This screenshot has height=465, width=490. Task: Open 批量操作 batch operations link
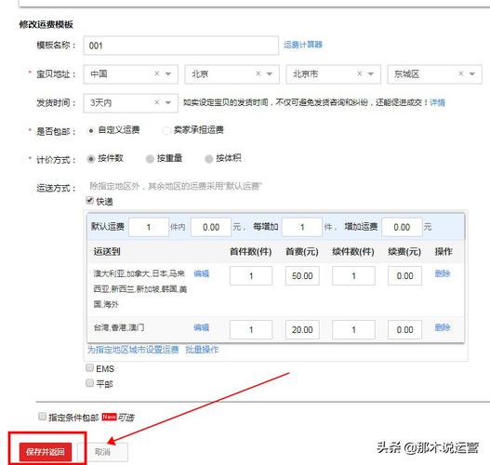tap(202, 350)
